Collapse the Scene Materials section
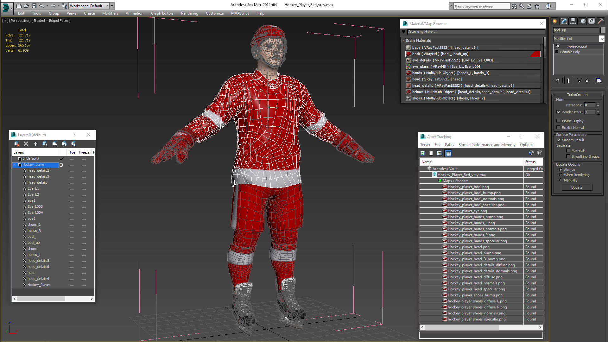The width and height of the screenshot is (608, 342). click(404, 41)
